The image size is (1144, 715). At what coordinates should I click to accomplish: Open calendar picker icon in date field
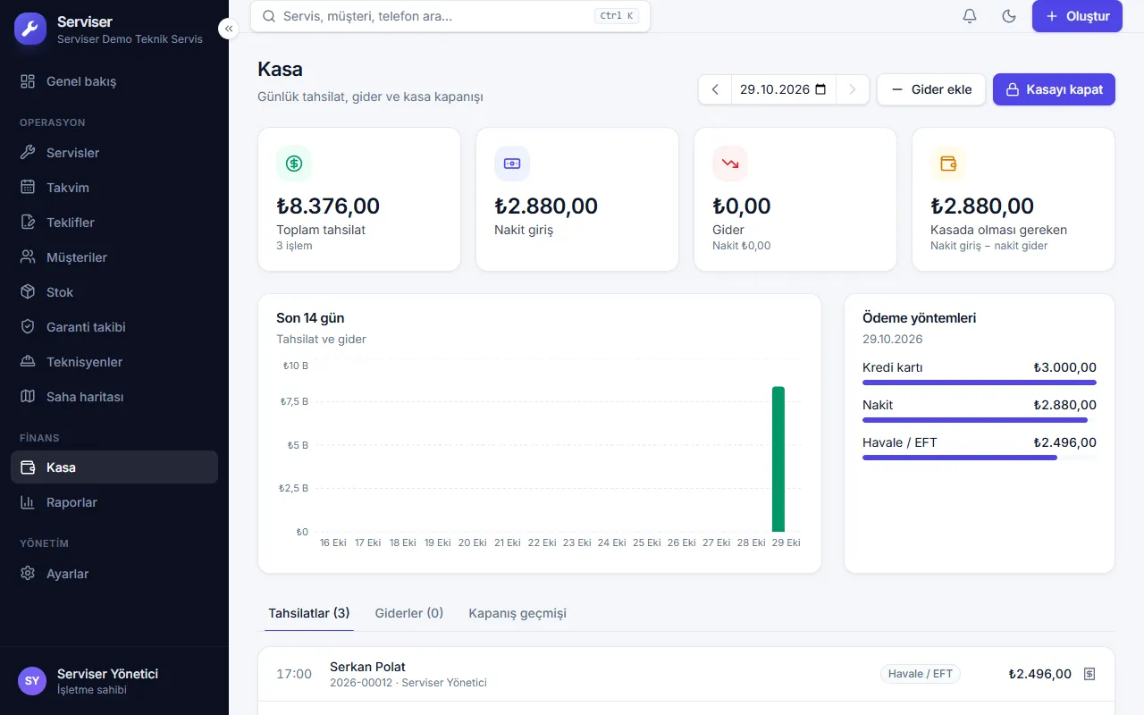point(820,89)
